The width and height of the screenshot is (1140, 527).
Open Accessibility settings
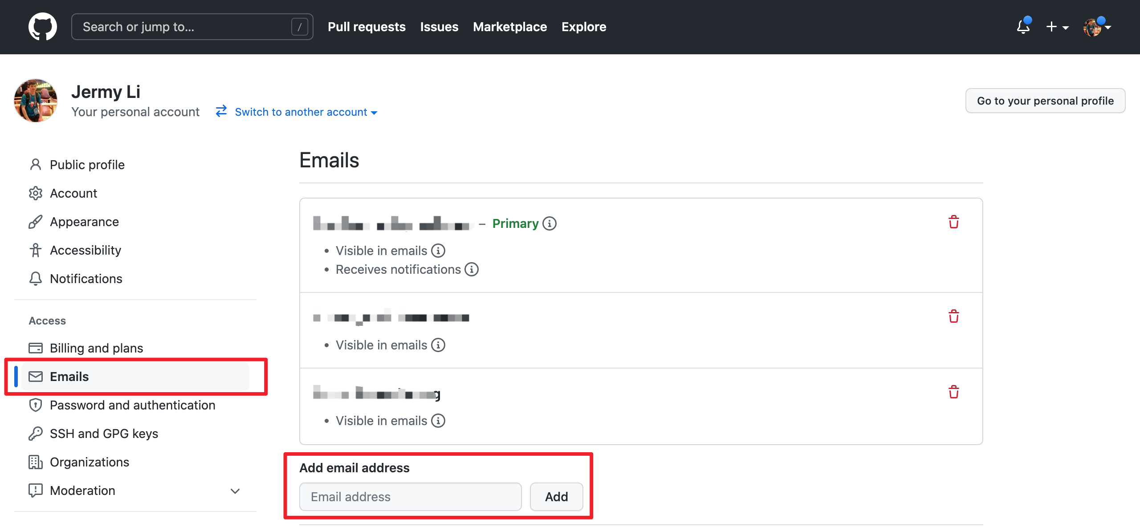point(85,250)
